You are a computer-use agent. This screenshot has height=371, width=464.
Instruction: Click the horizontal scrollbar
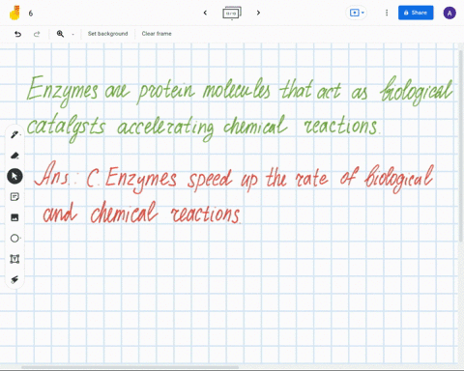130,367
